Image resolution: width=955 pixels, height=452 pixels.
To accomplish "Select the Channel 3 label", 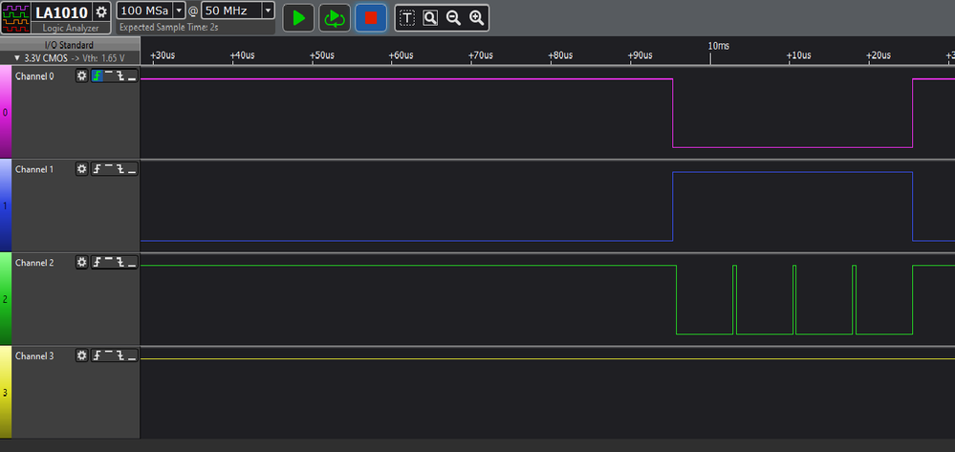I will click(34, 355).
